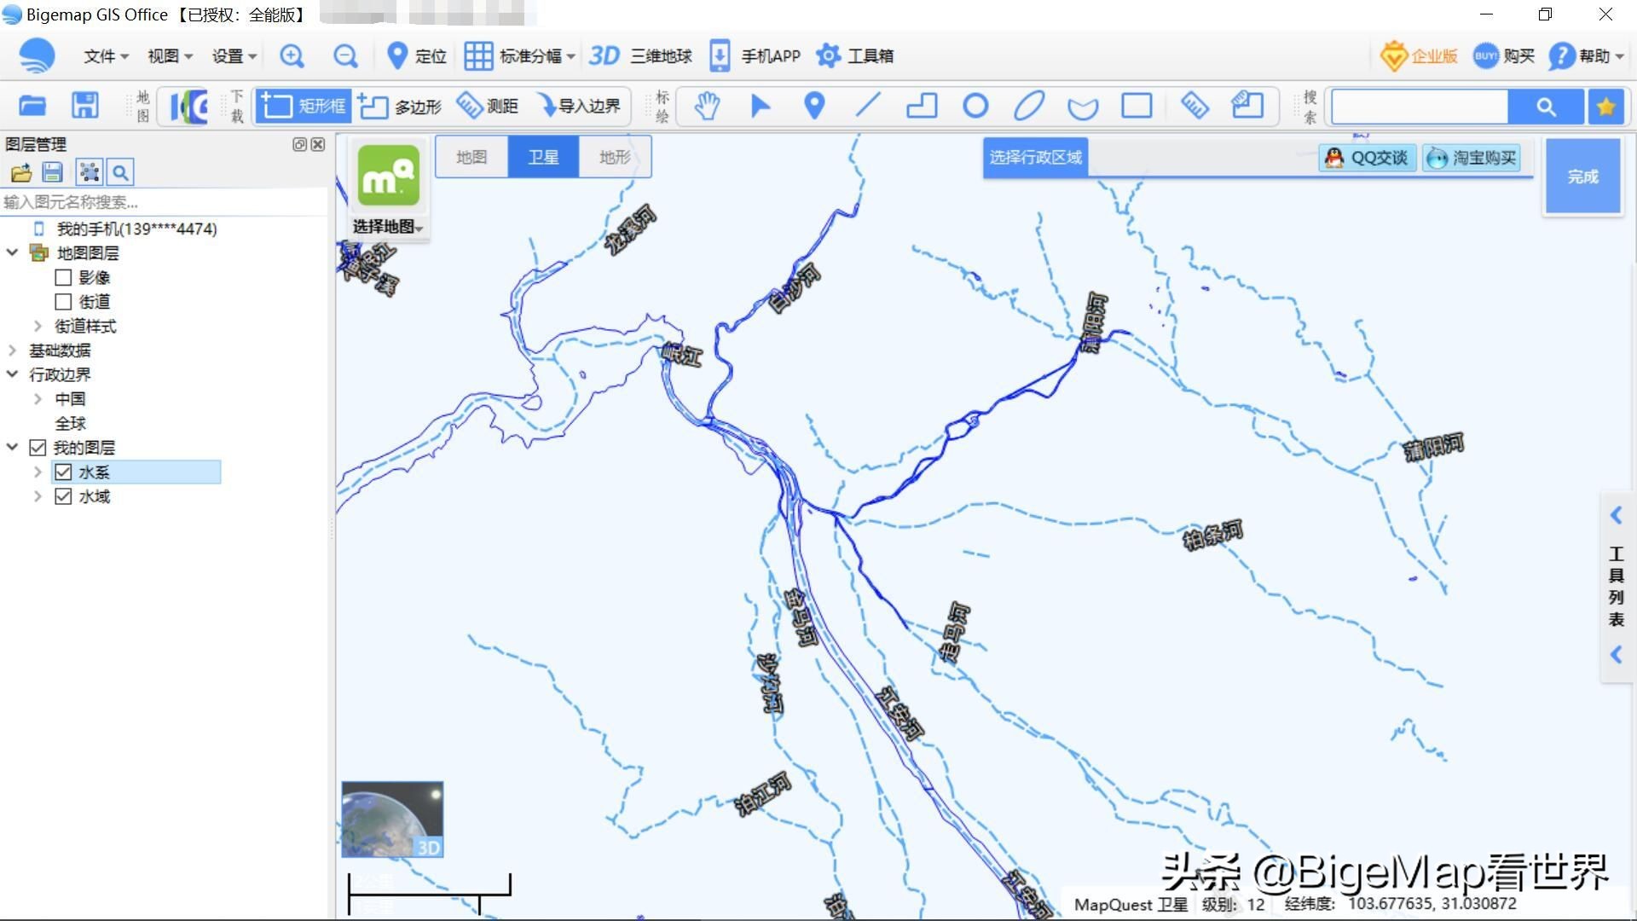The image size is (1637, 921).
Task: Select the circle drawing tool
Action: pos(975,106)
